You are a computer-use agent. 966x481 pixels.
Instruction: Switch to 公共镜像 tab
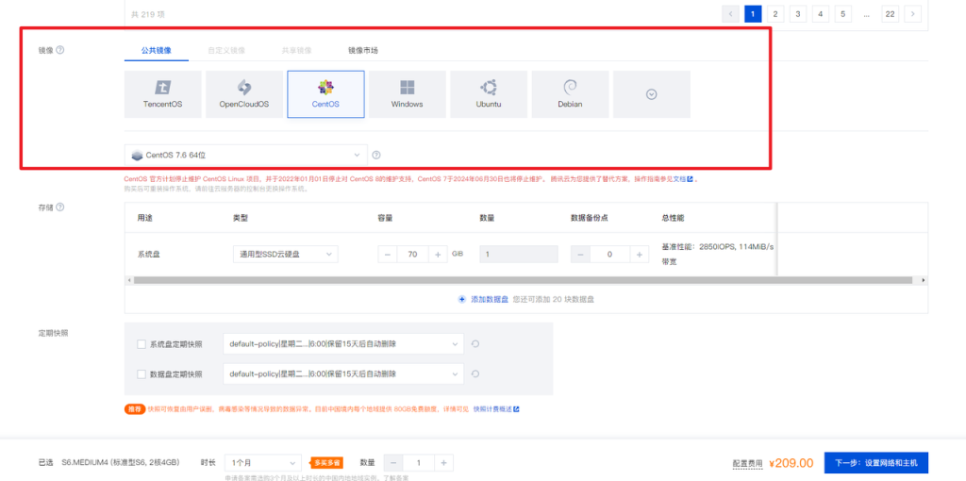point(156,51)
